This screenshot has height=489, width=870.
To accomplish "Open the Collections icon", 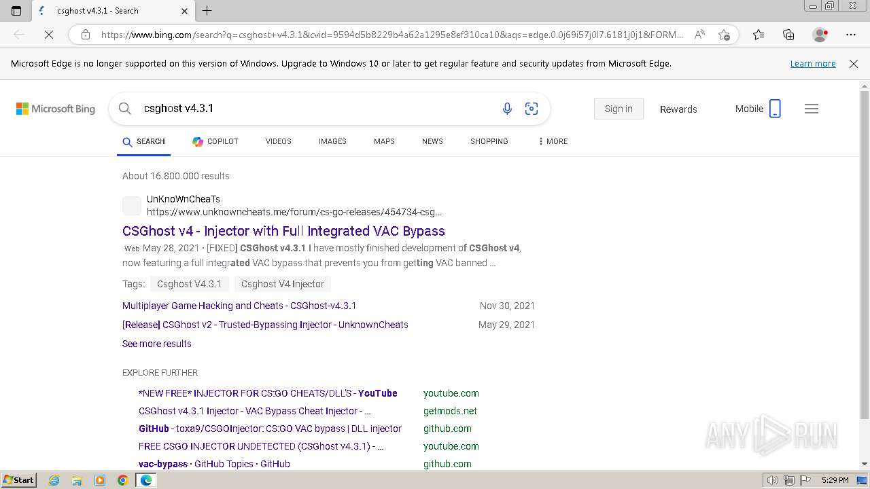I will click(788, 35).
